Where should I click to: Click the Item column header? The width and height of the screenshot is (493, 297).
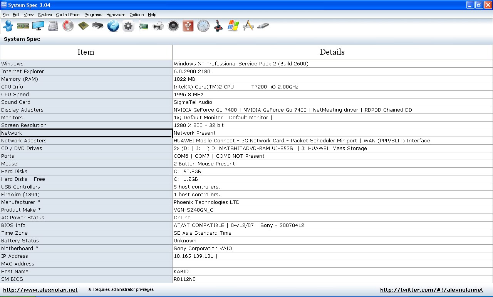click(x=86, y=52)
